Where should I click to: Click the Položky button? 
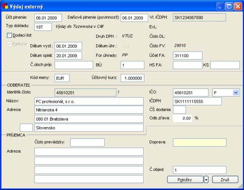[185, 180]
